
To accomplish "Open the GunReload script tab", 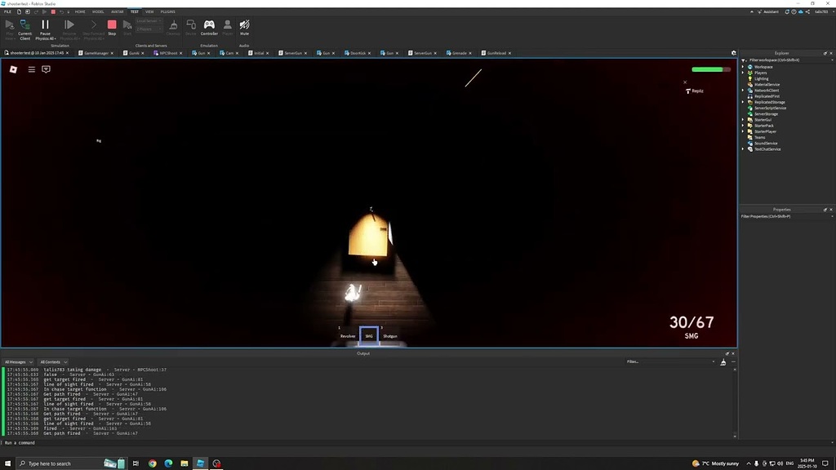I will tap(496, 53).
